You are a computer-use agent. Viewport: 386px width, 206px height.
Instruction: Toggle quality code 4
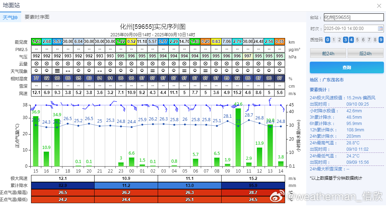click(351, 40)
